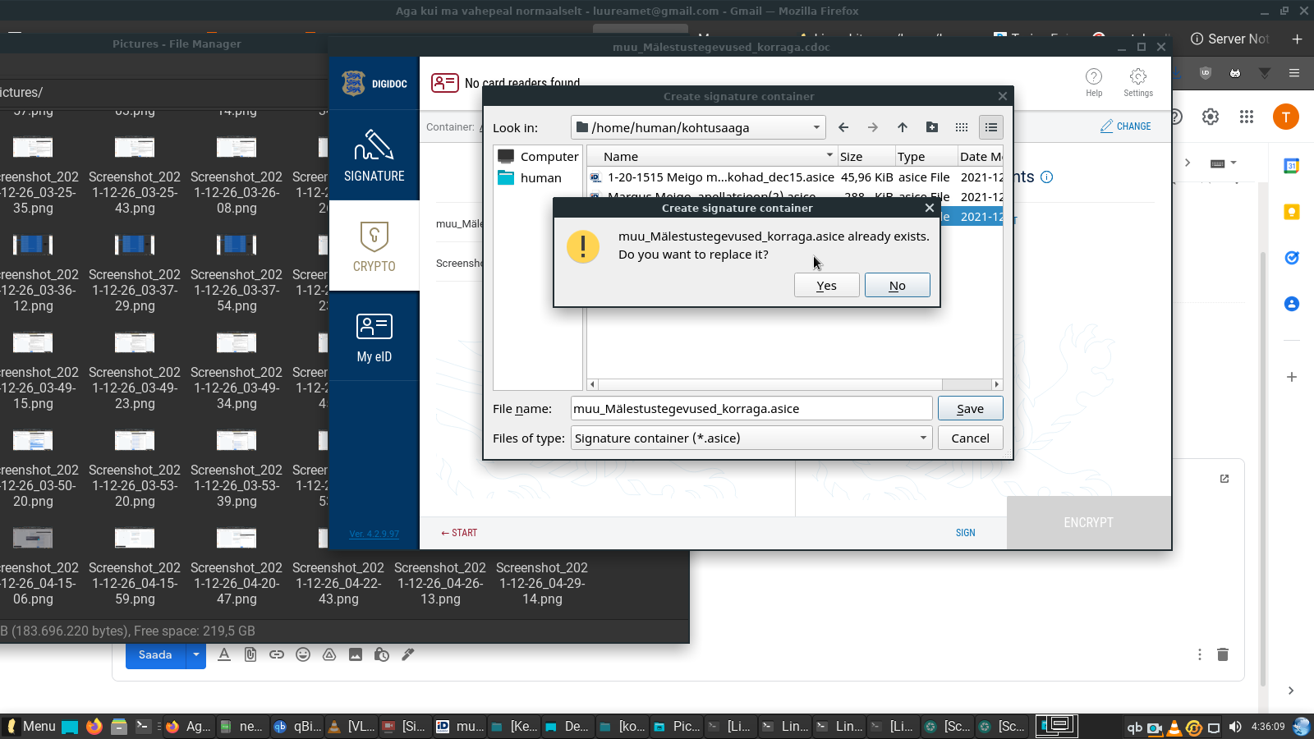Close the replace confirmation dialog

tap(929, 208)
